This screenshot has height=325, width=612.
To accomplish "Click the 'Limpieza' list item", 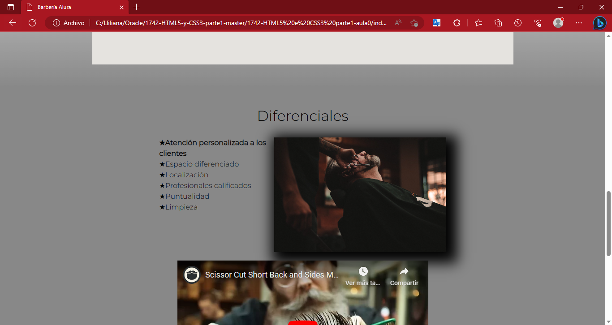I will tap(178, 207).
